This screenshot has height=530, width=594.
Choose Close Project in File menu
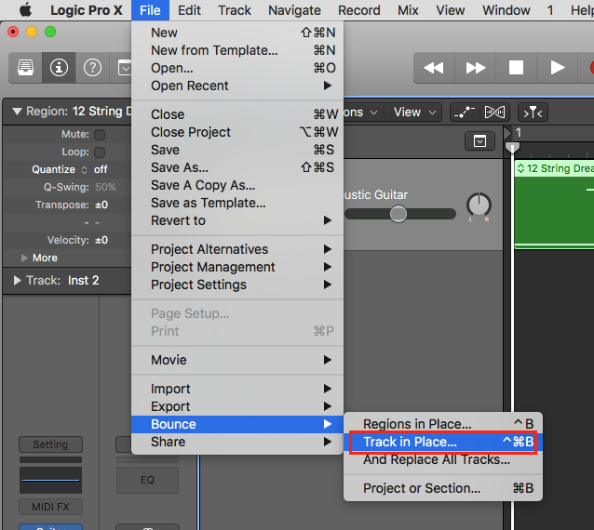(x=237, y=132)
